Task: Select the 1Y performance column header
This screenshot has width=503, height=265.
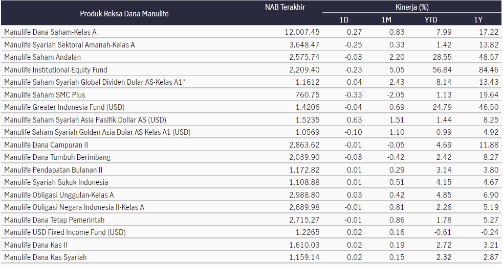Action: pyautogui.click(x=478, y=20)
